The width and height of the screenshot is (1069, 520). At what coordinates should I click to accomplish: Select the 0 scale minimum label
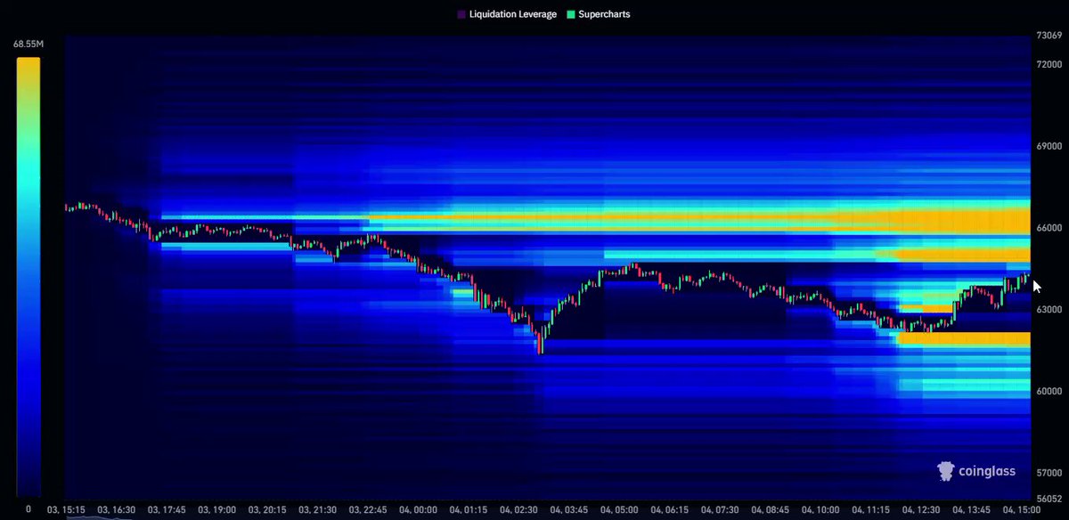28,509
